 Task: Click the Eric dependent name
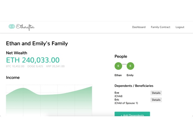click(x=117, y=100)
